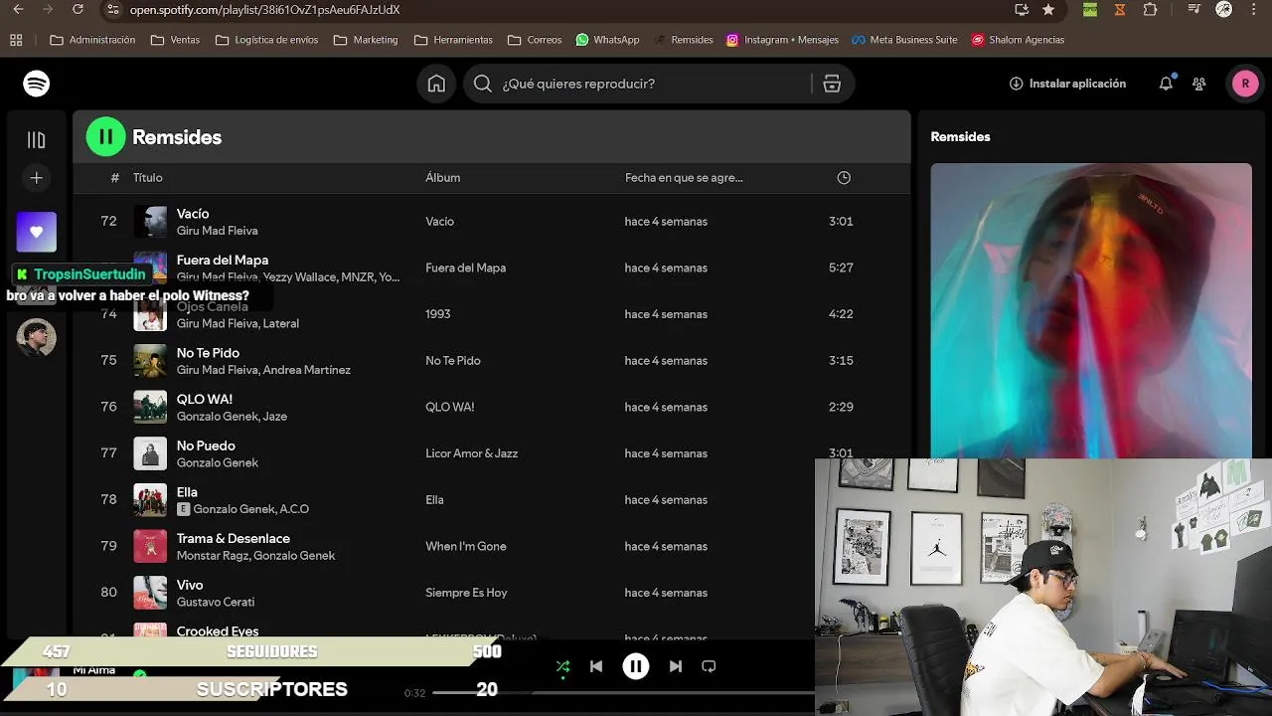Image resolution: width=1272 pixels, height=716 pixels.
Task: Toggle repeat in player bar
Action: [709, 666]
